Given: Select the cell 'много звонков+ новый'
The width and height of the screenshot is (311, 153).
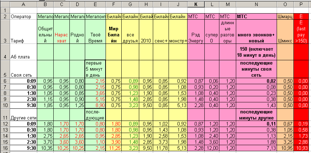Looking at the screenshot, I should (x=256, y=32).
